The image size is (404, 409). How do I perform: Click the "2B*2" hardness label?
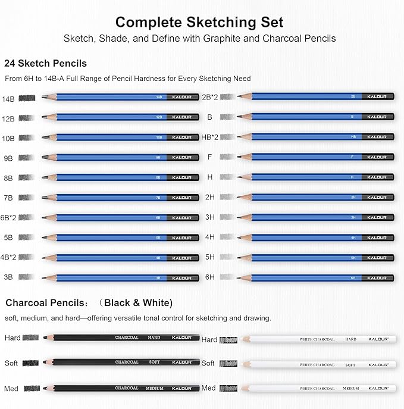(209, 96)
